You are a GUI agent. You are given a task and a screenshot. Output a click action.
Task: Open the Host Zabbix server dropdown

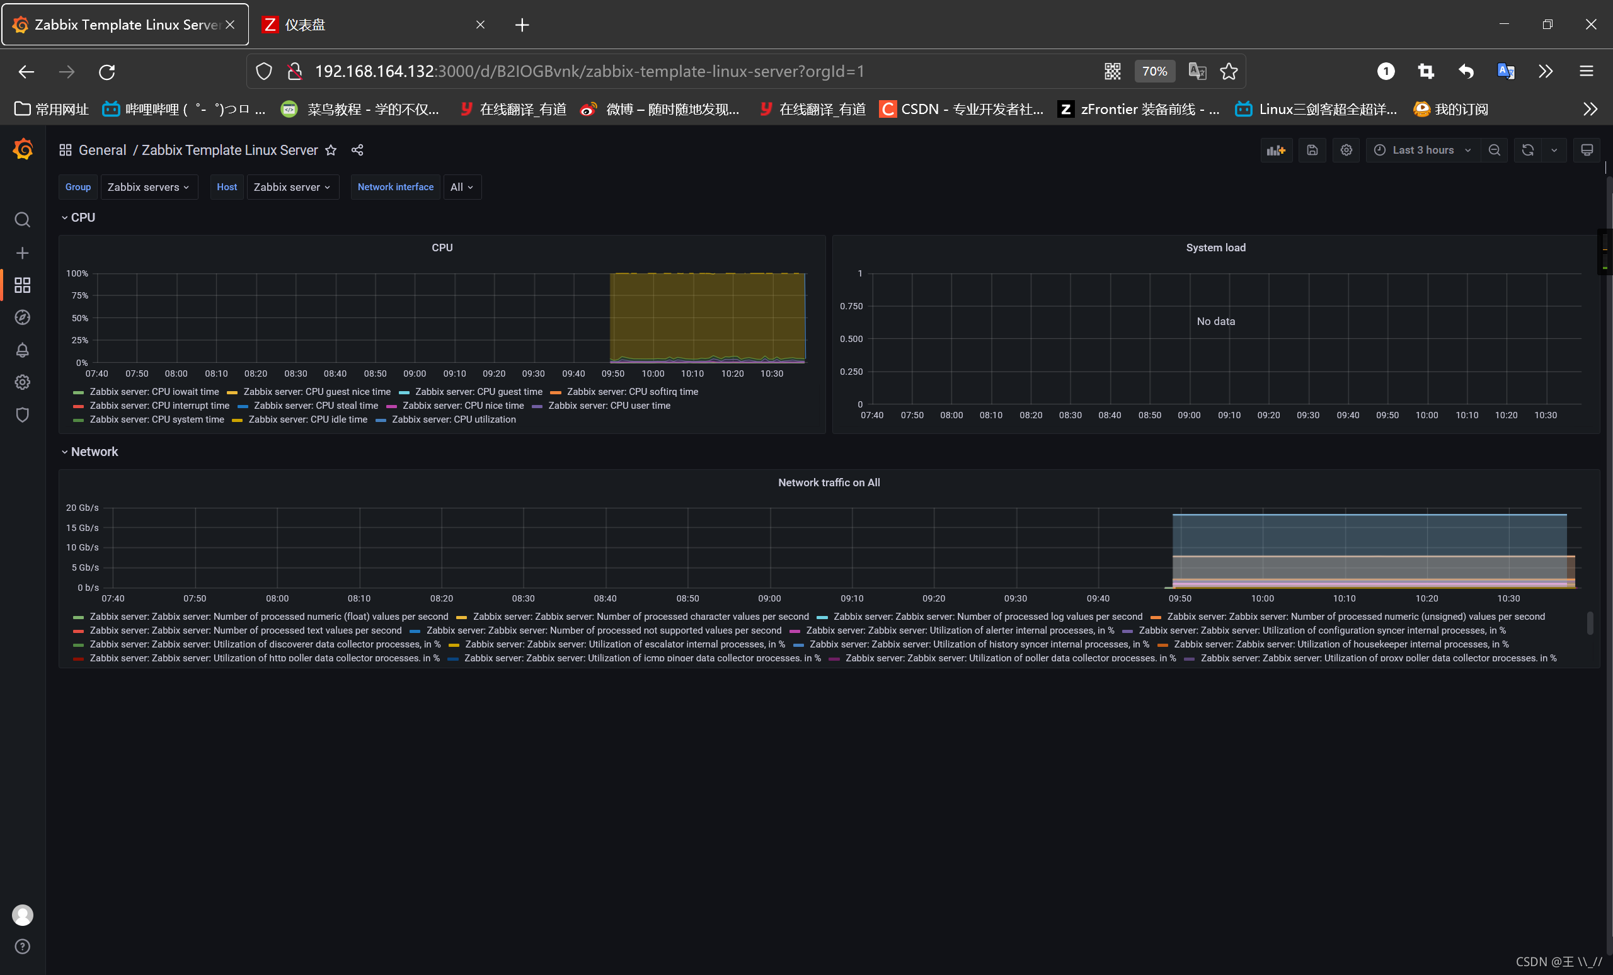pos(292,187)
